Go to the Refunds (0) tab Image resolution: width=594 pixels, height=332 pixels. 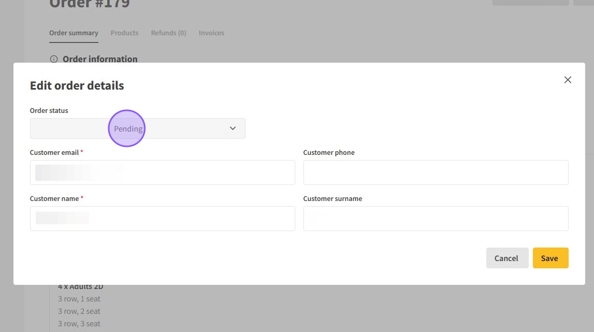(169, 33)
